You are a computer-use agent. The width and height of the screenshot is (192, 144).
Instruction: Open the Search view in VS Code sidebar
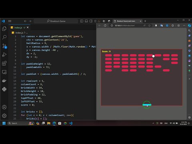tap(4, 37)
